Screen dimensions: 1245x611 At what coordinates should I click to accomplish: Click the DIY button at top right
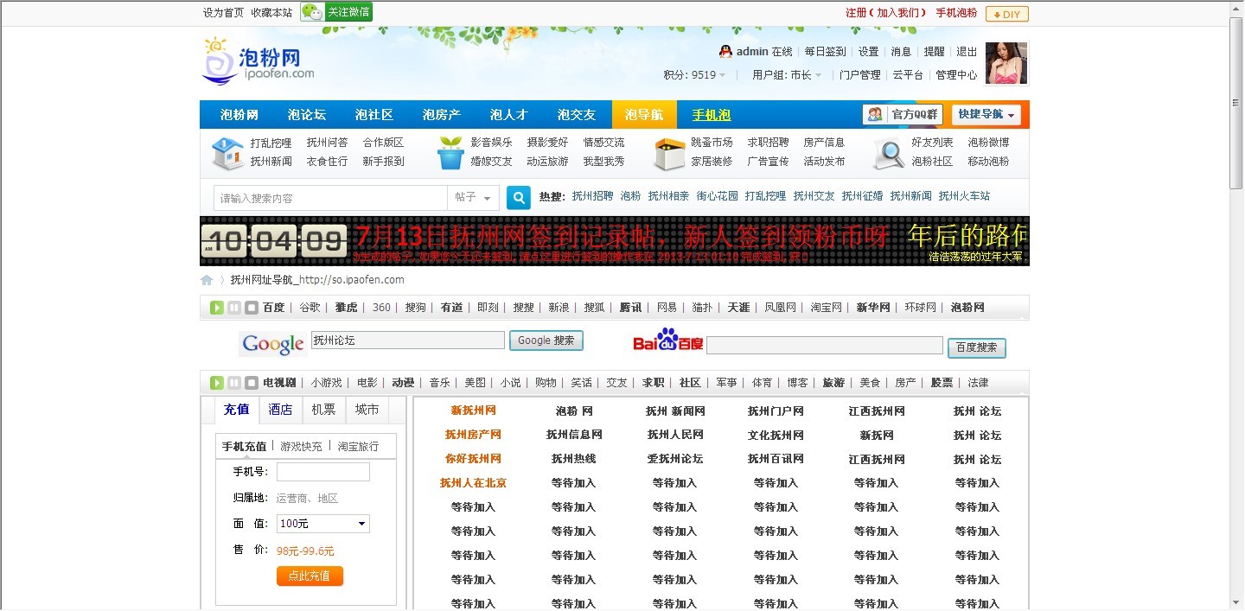click(1007, 14)
